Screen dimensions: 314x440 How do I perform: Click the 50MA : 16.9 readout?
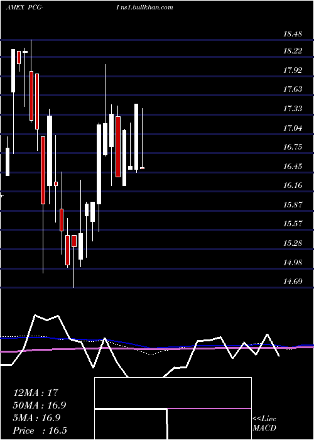[x=40, y=405]
